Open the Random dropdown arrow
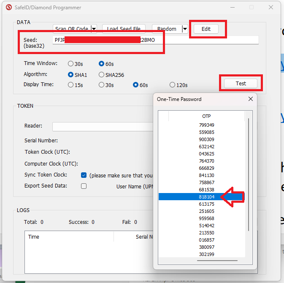Image resolution: width=284 pixels, height=283 pixels. pyautogui.click(x=184, y=29)
